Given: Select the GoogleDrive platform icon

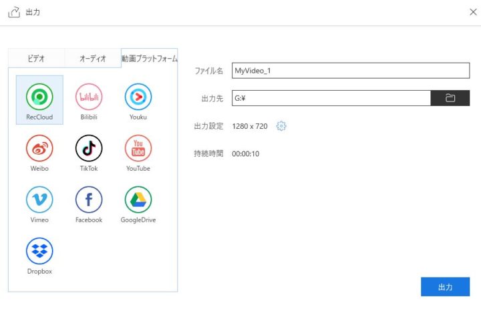Looking at the screenshot, I should click(x=138, y=200).
